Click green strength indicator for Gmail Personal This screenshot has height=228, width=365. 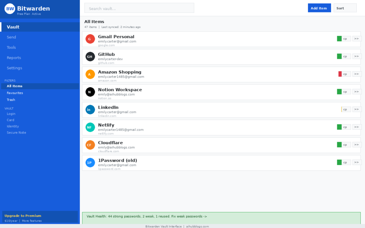pyautogui.click(x=339, y=38)
